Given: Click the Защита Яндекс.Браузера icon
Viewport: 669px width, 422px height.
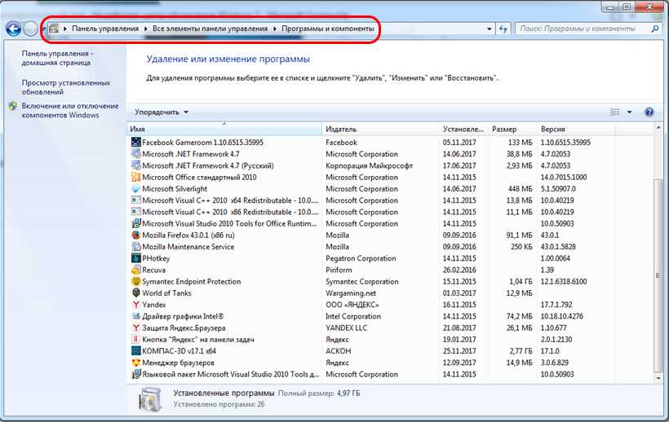Looking at the screenshot, I should point(135,327).
